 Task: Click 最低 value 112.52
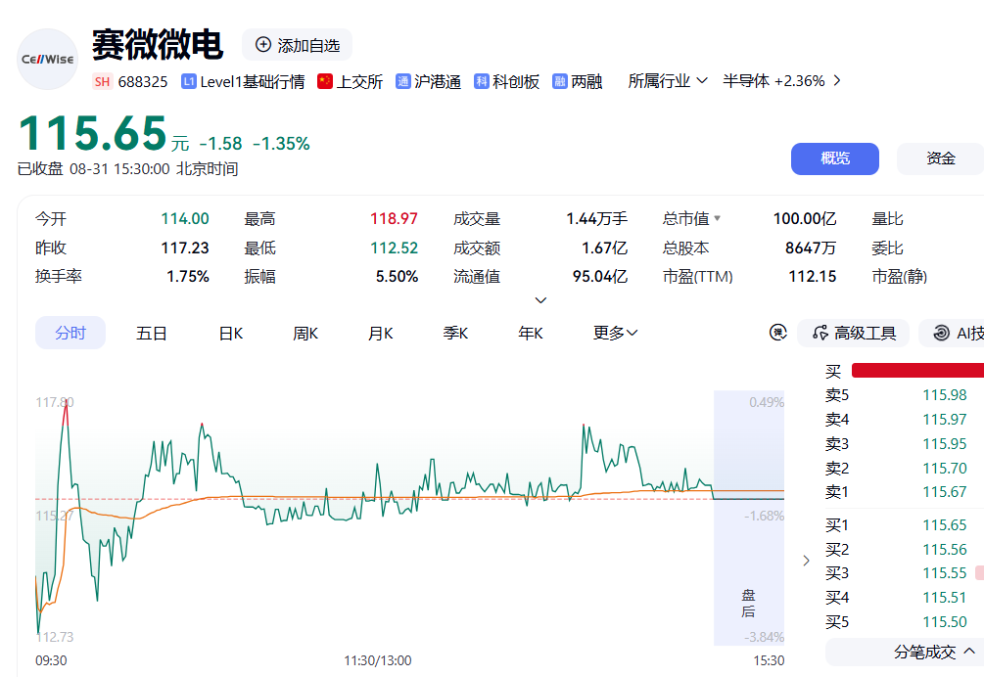(x=395, y=248)
